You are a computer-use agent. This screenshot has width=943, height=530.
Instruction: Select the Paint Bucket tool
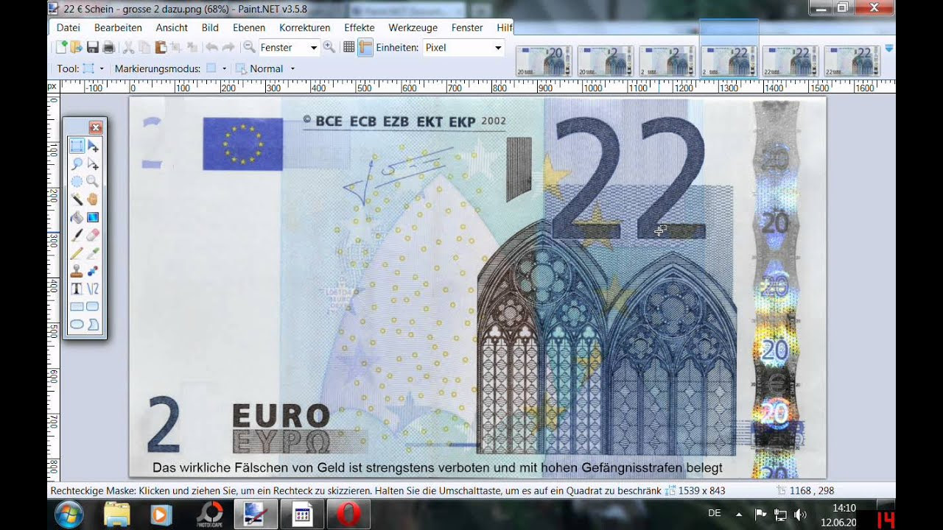pyautogui.click(x=77, y=217)
